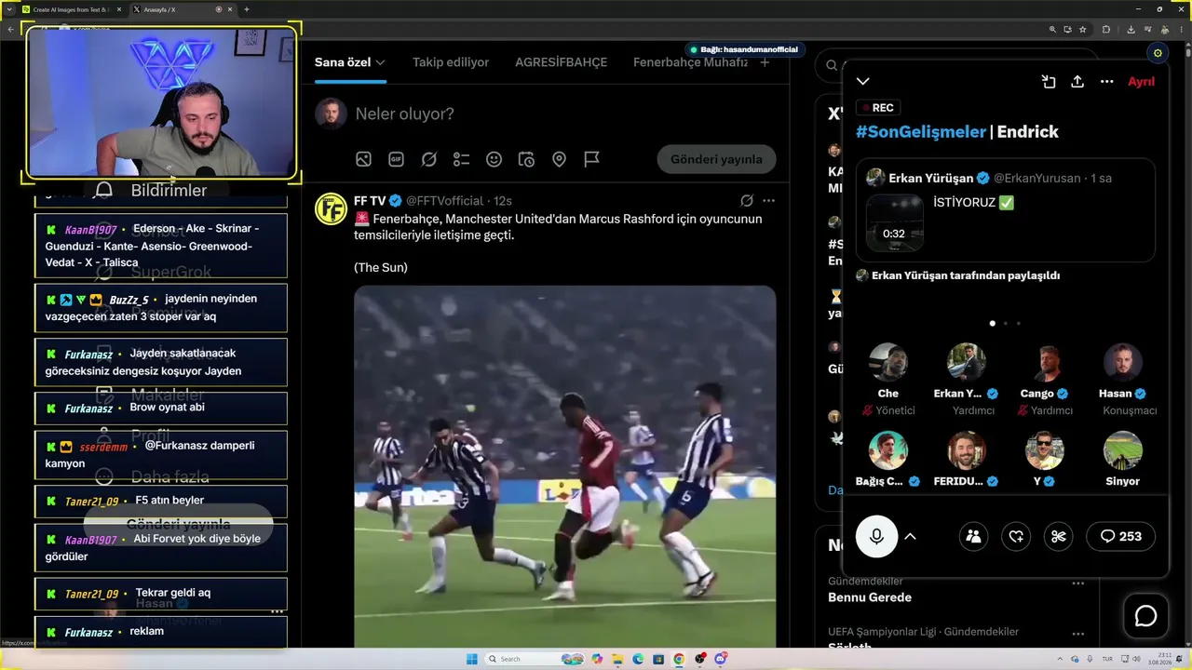Toggle the Space microphone on or off
1192x670 pixels.
click(x=876, y=536)
